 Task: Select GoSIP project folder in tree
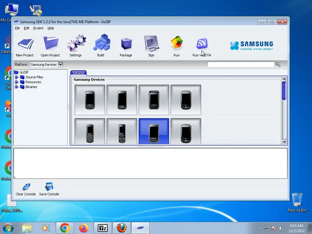pos(21,72)
